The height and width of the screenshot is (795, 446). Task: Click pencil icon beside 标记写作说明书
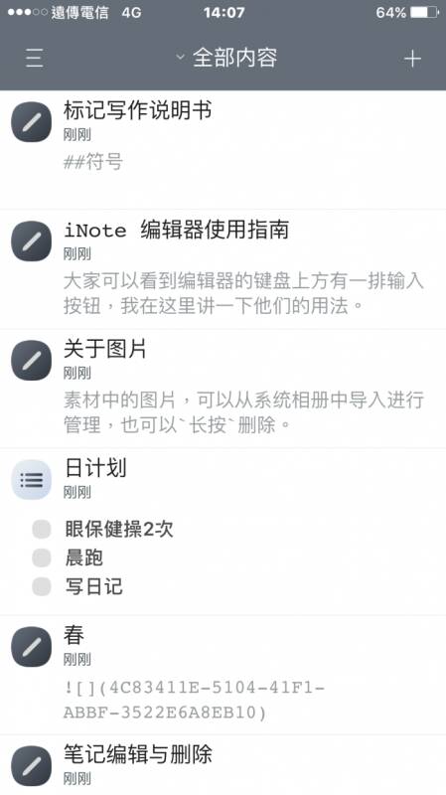(x=32, y=122)
